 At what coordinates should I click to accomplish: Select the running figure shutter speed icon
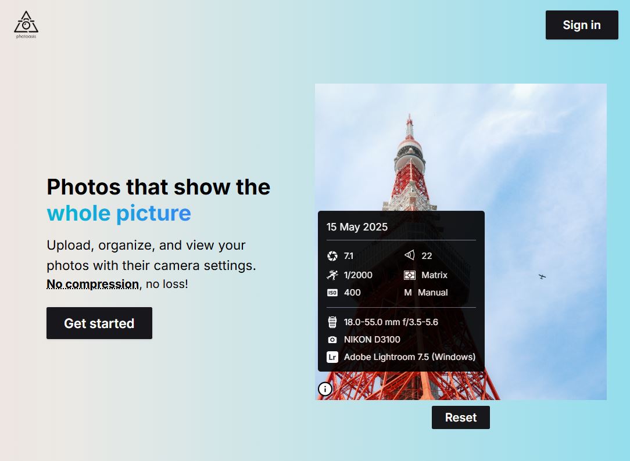tap(331, 275)
